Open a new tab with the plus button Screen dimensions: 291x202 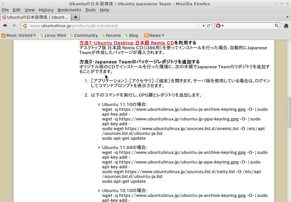[76, 17]
